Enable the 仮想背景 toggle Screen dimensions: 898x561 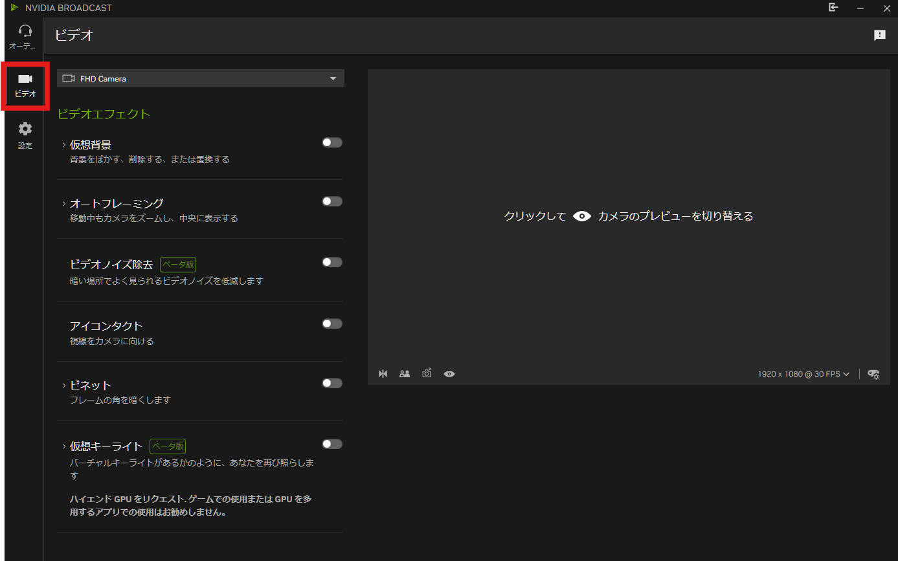coord(332,142)
